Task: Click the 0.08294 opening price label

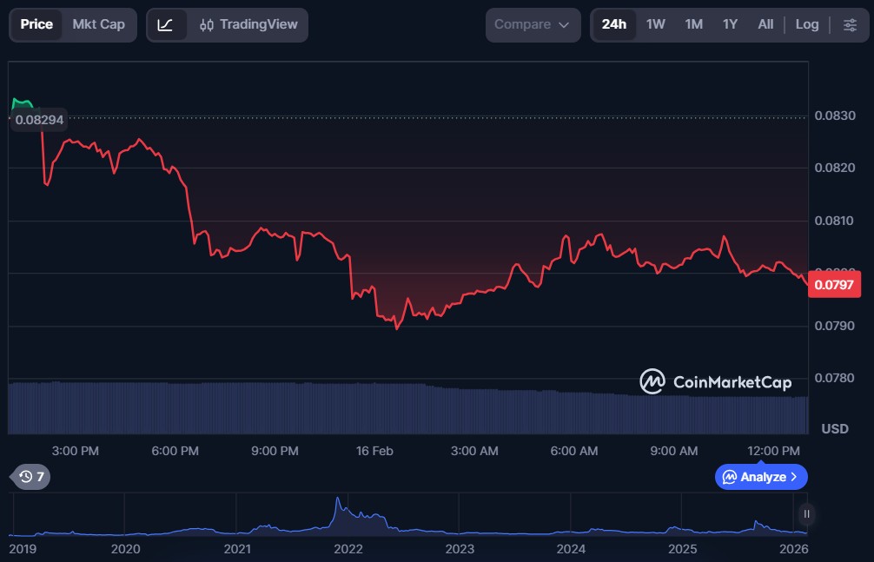Action: [x=39, y=120]
